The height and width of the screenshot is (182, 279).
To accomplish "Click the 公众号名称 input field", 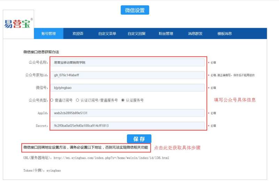I will pos(128,63).
